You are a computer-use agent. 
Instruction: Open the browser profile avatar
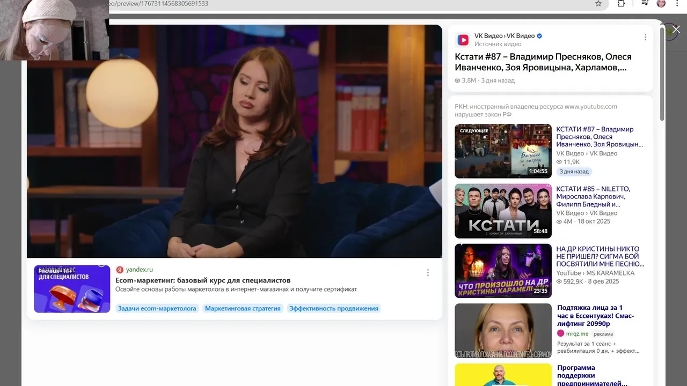[661, 3]
